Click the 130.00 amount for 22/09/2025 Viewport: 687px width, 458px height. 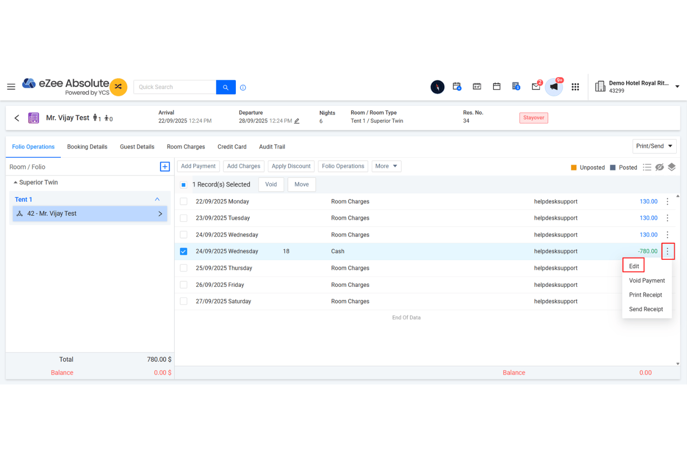point(648,201)
